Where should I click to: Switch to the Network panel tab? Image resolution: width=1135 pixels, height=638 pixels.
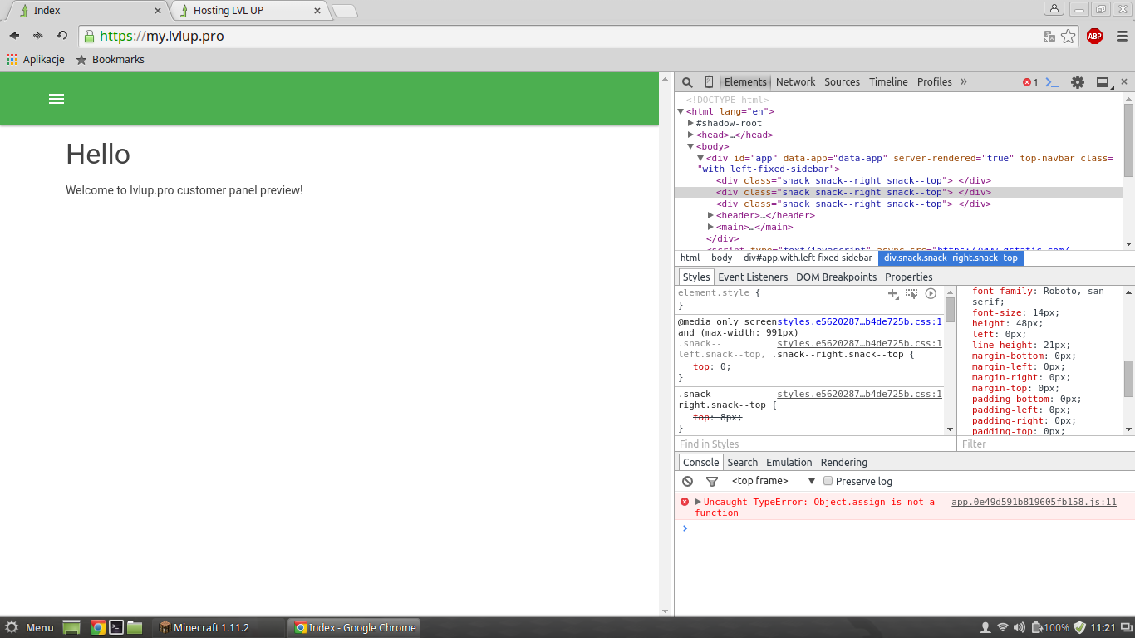[795, 82]
